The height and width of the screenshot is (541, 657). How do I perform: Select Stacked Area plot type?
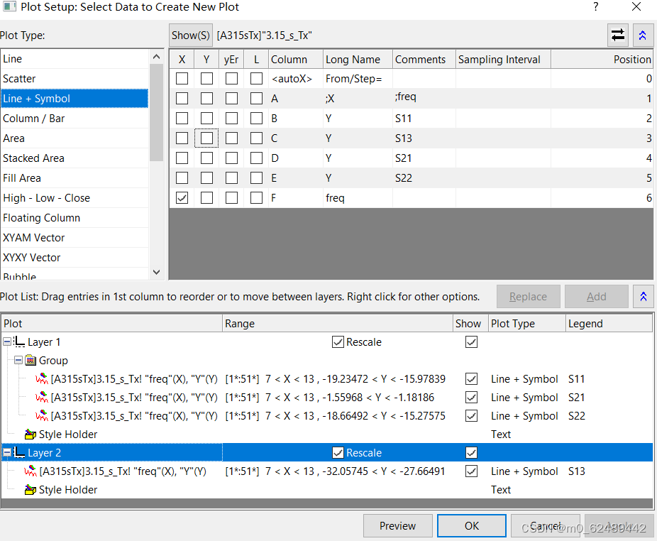coord(74,158)
